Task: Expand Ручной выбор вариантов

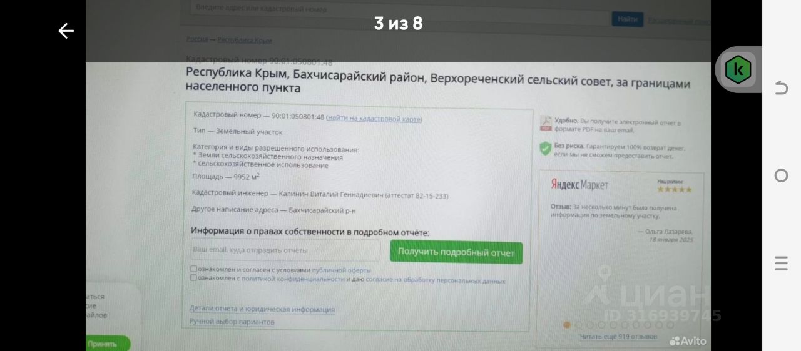Action: point(232,322)
